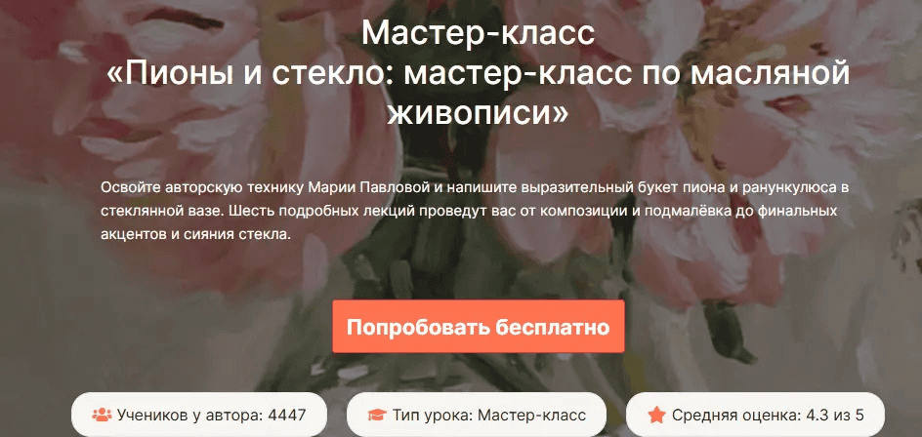
Task: Click the description line starting with стеклянной вазе
Action: [469, 211]
